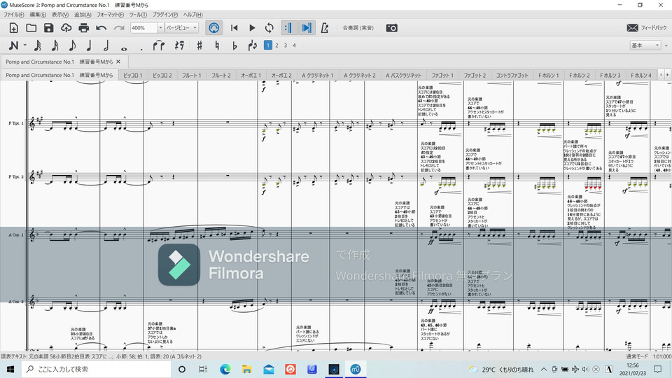Open the ファイル(F) menu

point(14,15)
